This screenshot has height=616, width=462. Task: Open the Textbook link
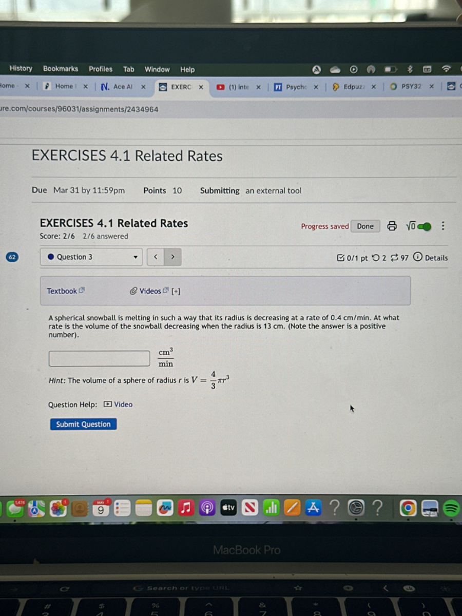(x=66, y=291)
